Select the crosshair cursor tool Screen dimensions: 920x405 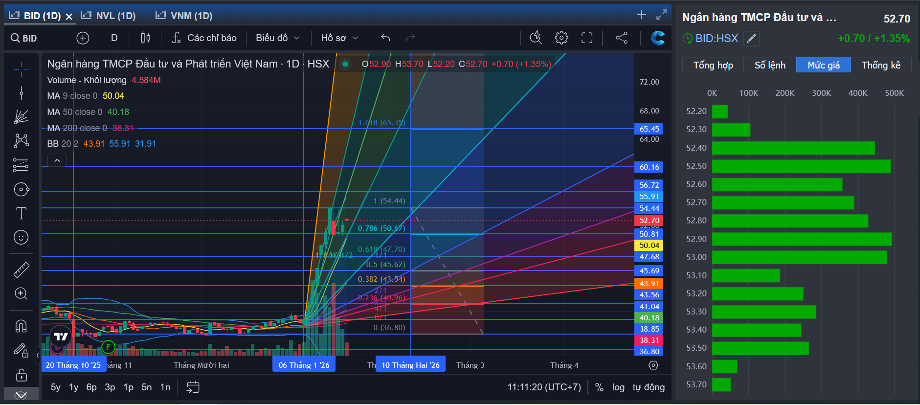[21, 70]
